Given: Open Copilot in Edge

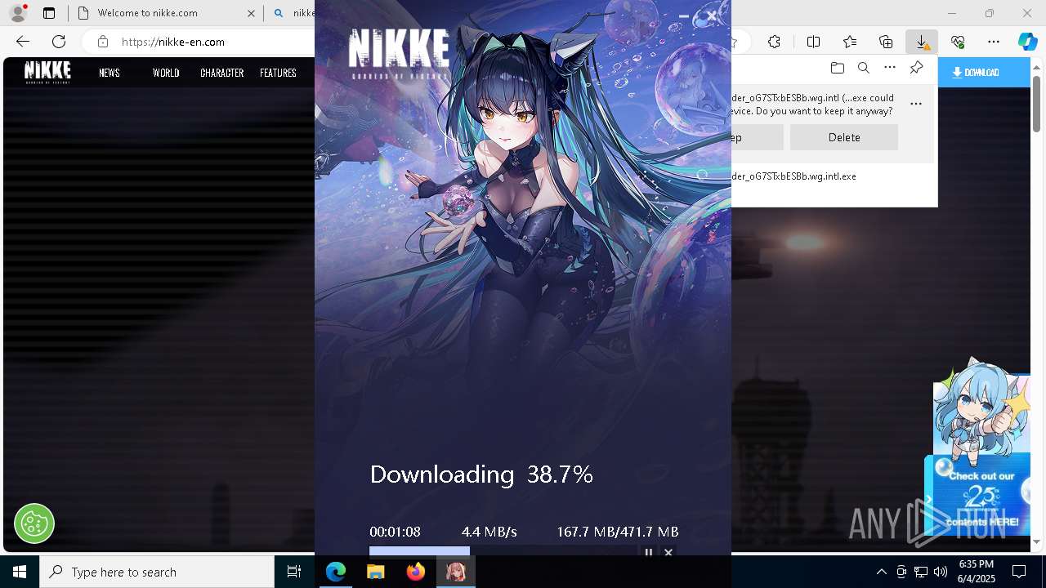Looking at the screenshot, I should click(x=1027, y=42).
